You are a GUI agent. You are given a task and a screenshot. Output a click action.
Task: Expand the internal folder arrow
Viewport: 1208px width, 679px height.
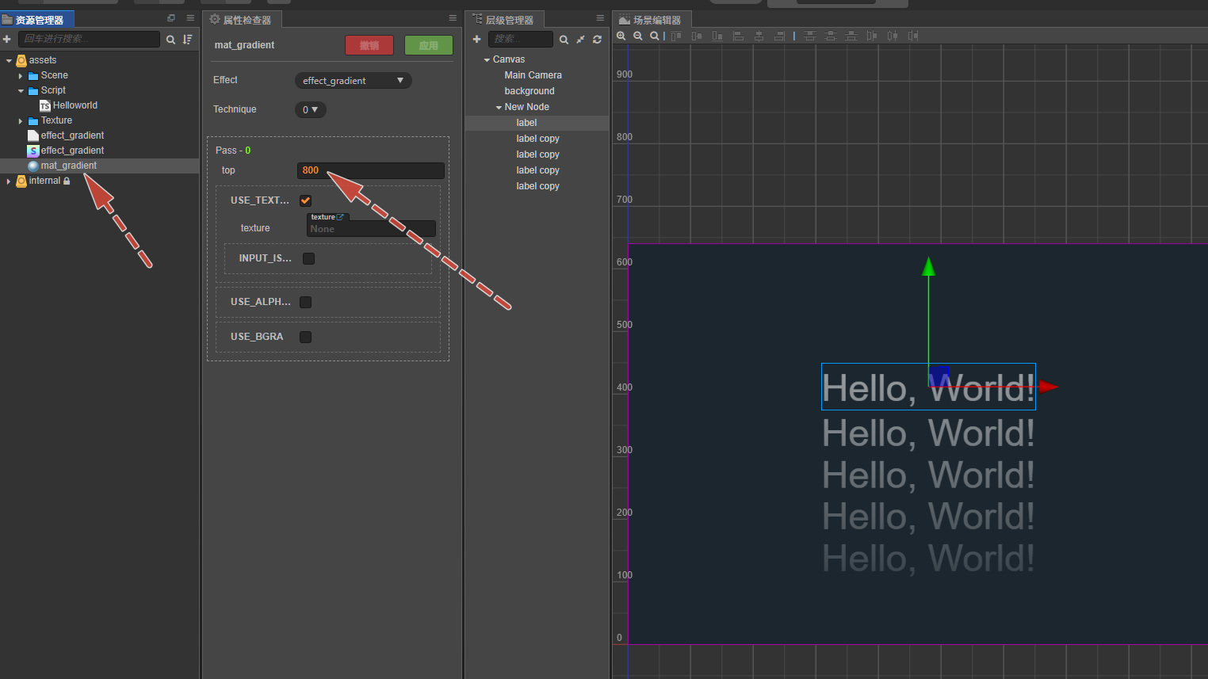10,181
